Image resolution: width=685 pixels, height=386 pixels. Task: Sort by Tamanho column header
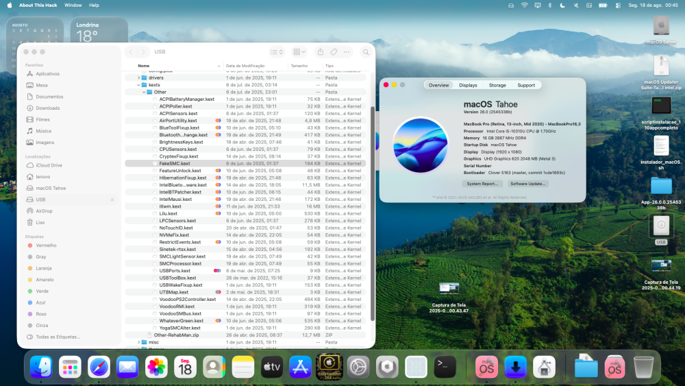click(x=299, y=66)
